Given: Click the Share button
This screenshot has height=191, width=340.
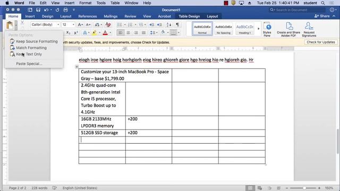Looking at the screenshot, I should click(x=322, y=16).
